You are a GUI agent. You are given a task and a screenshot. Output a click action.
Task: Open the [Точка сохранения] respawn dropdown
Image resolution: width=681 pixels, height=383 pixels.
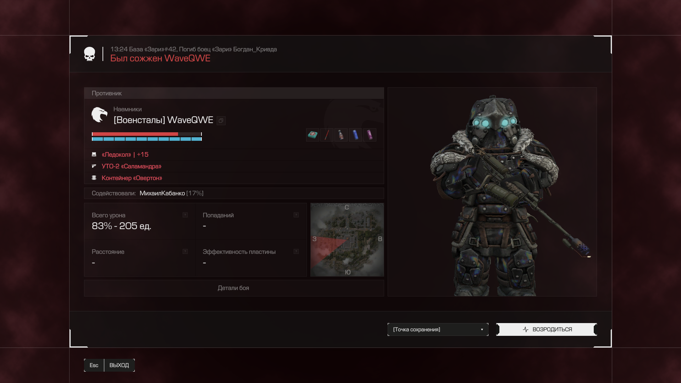click(438, 329)
